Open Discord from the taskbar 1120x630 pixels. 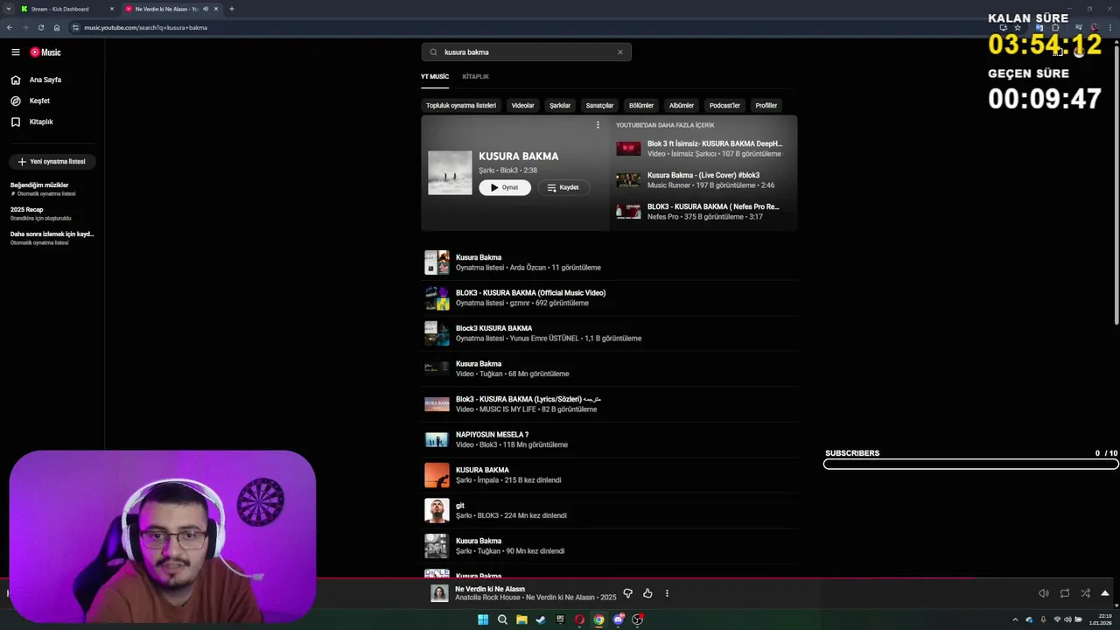pyautogui.click(x=618, y=619)
